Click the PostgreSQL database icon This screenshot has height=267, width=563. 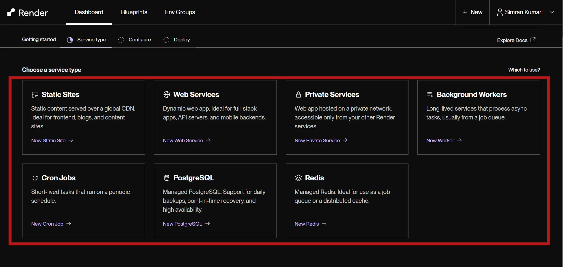pos(166,177)
